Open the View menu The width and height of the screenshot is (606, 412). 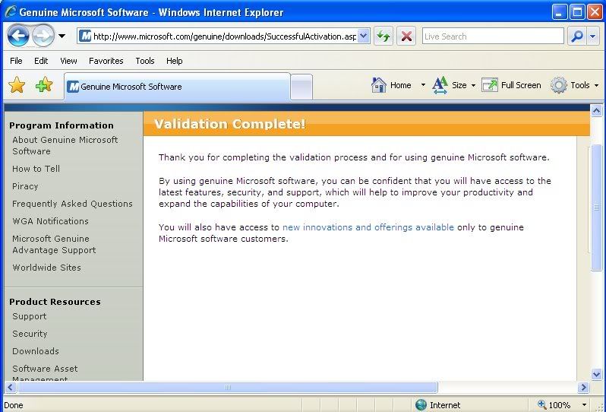coord(68,61)
